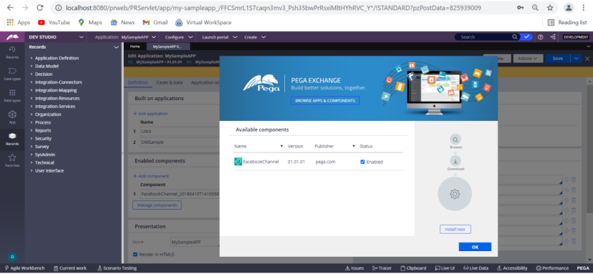
Task: Click the operator avatar D icon
Action: [x=12, y=256]
